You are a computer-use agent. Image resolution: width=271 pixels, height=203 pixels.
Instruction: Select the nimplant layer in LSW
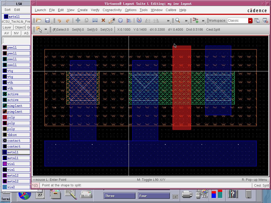(x=16, y=106)
